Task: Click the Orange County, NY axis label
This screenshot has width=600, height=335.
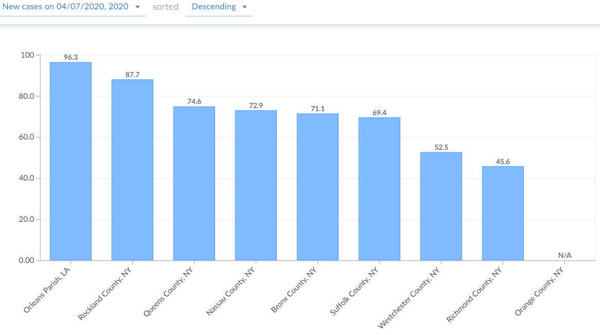Action: [539, 292]
